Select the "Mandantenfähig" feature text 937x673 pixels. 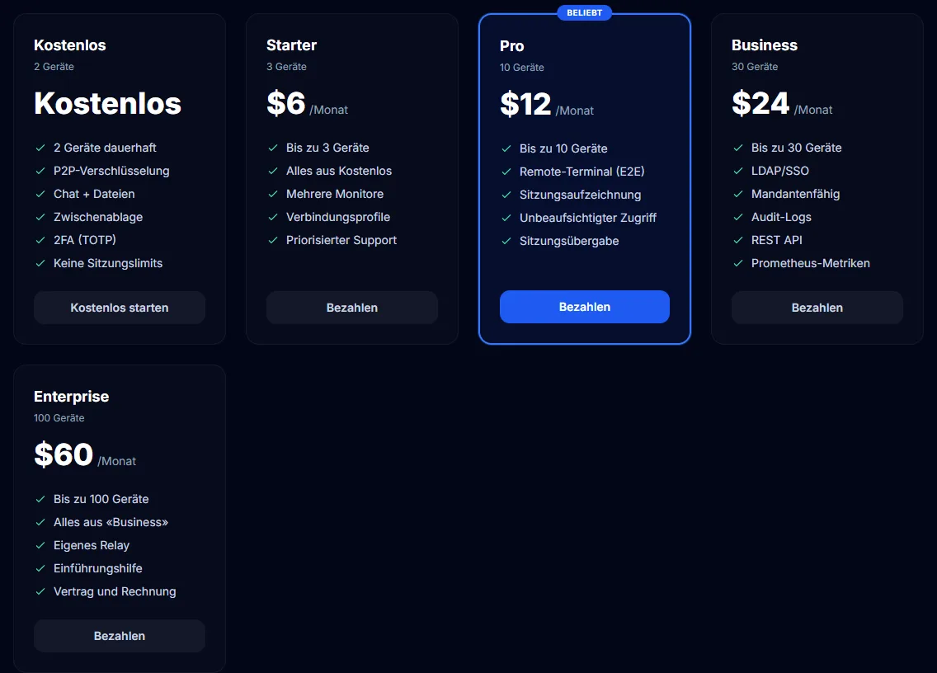click(795, 194)
